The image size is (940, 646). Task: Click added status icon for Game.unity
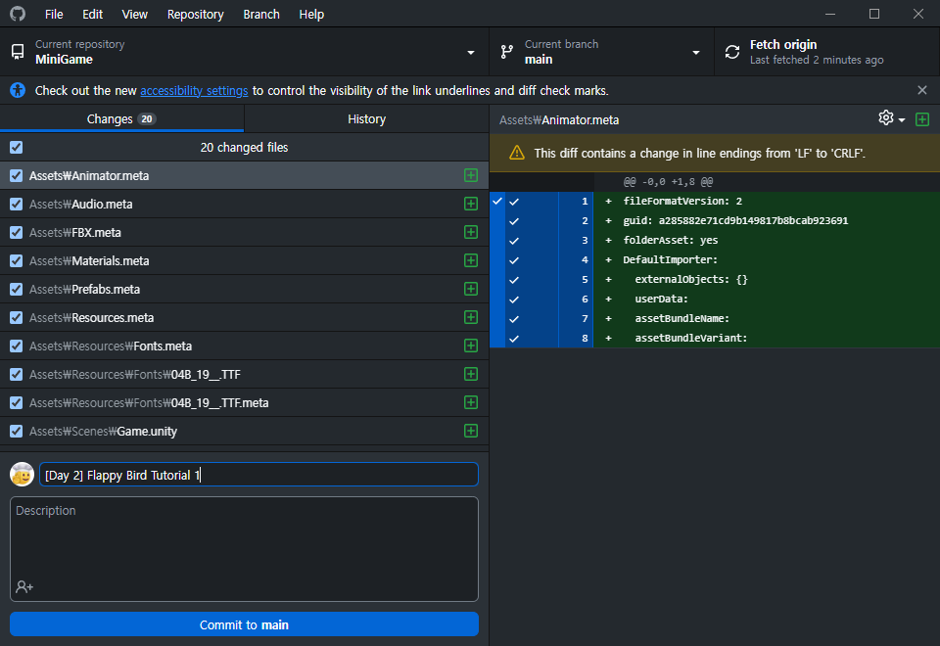pyautogui.click(x=471, y=431)
